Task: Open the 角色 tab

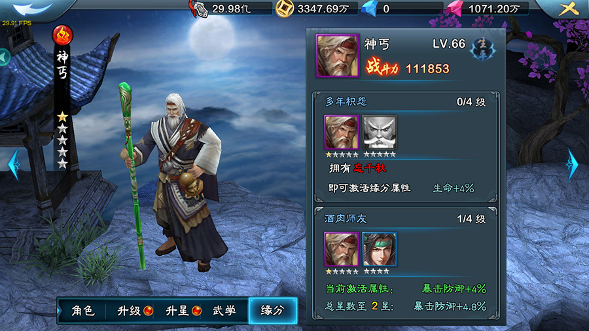Action: (x=82, y=310)
